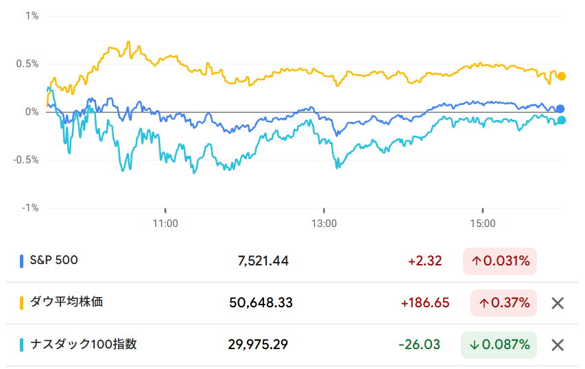Screen dimensions: 585x369
Task: Click the cyan ナスダック100指数 color marker
Action: pos(21,344)
